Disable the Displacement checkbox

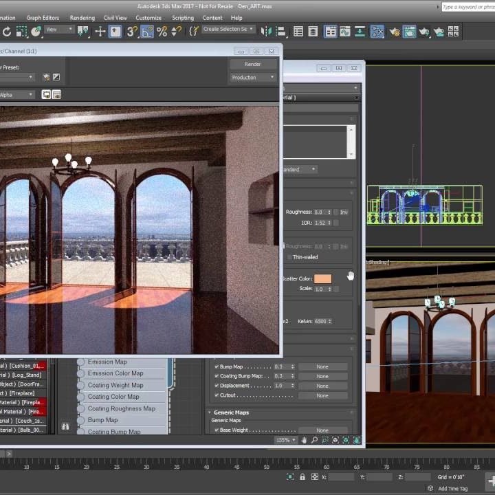217,386
